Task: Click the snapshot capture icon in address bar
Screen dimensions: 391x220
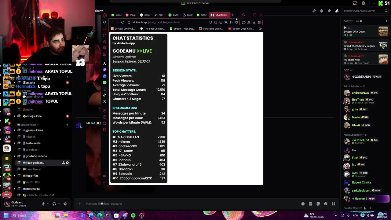Action: tap(216, 22)
